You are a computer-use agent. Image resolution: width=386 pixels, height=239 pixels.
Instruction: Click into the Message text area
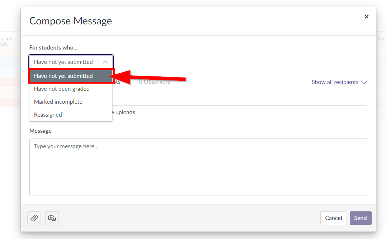(198, 167)
